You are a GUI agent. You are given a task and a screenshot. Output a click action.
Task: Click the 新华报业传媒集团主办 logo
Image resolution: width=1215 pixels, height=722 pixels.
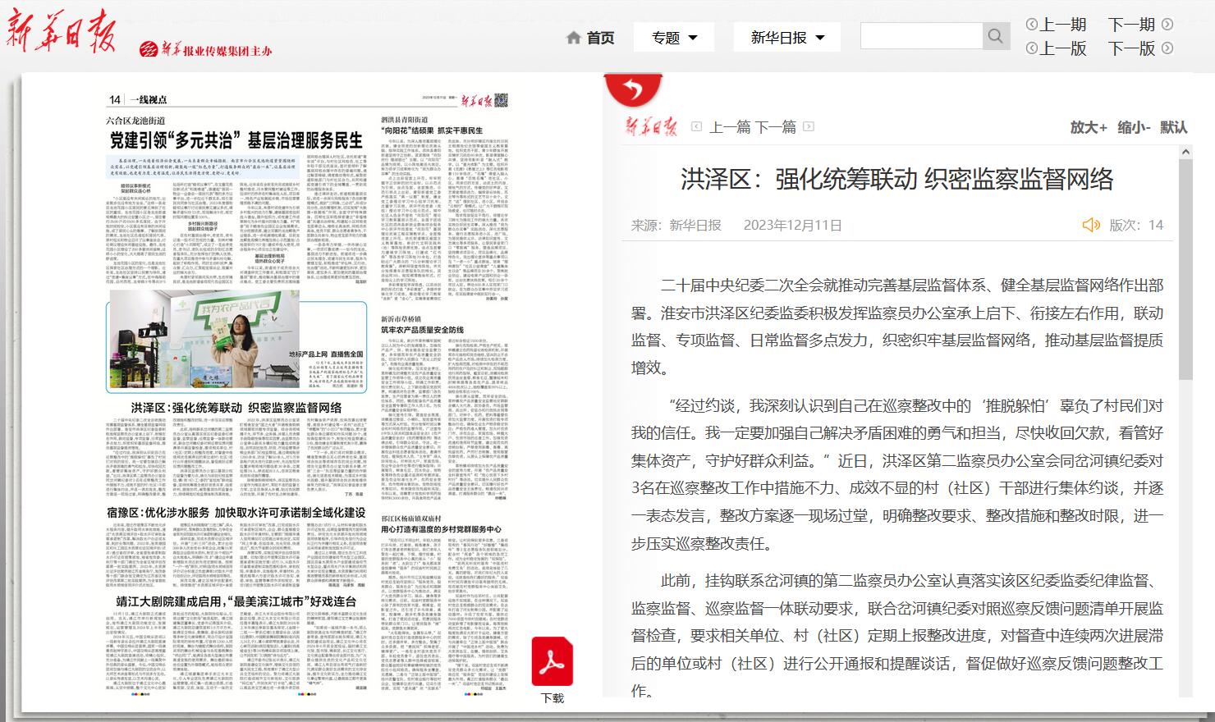(x=205, y=50)
